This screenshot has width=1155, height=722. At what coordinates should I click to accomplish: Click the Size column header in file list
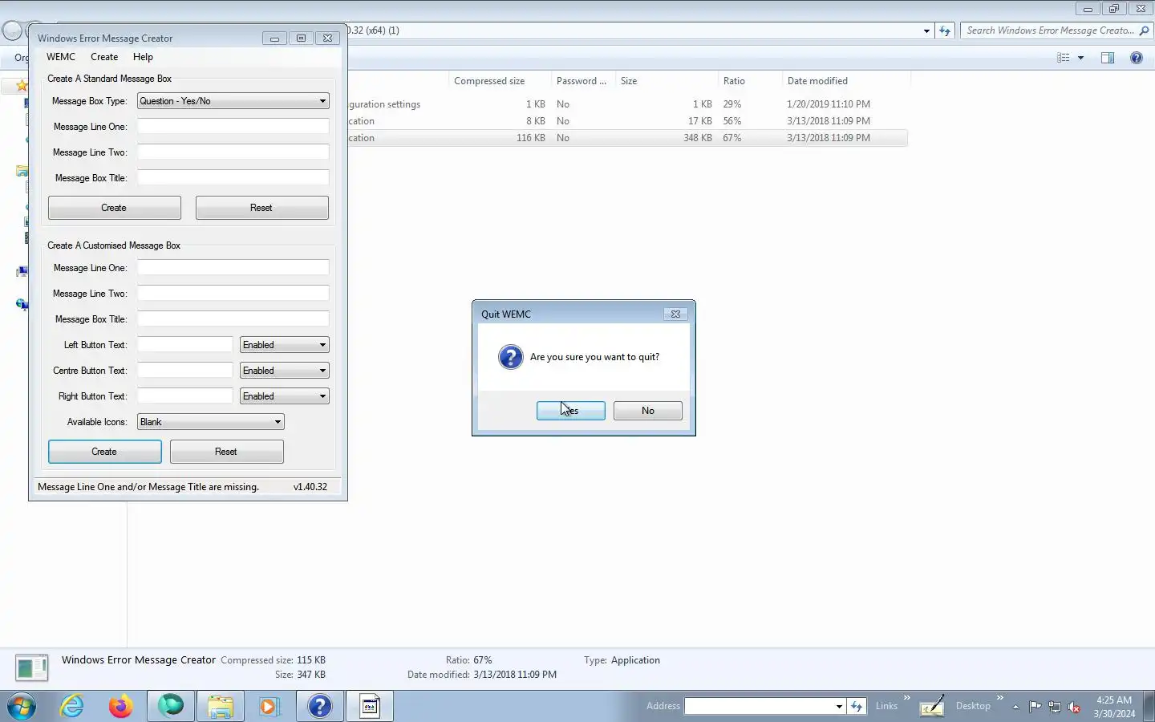(666, 81)
